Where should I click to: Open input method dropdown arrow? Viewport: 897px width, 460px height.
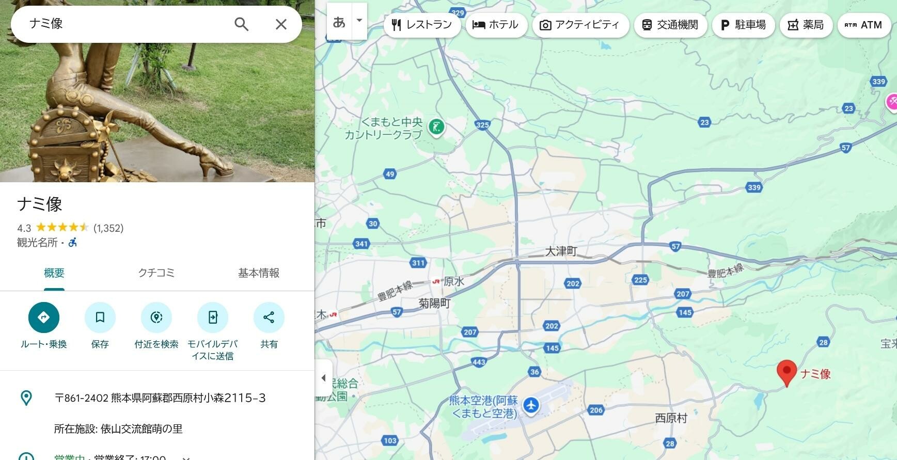coord(359,21)
